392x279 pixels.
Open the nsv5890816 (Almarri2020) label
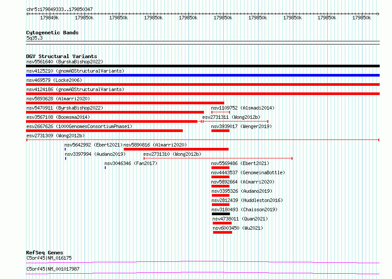[155, 145]
